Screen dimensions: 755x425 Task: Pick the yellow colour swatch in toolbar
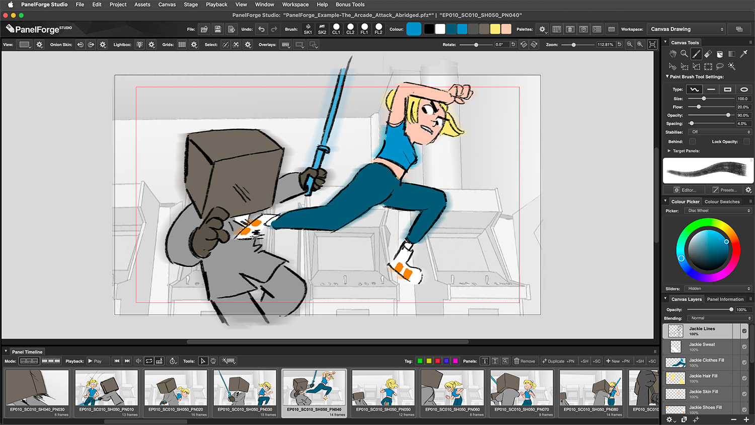[x=495, y=29]
